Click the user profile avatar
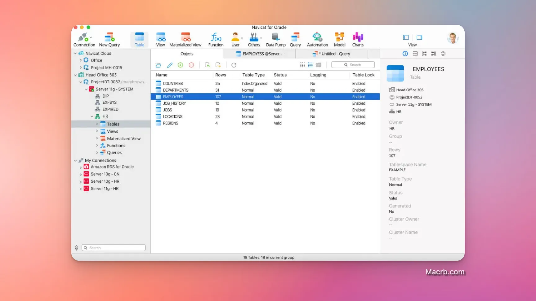Image resolution: width=536 pixels, height=301 pixels. tap(453, 38)
